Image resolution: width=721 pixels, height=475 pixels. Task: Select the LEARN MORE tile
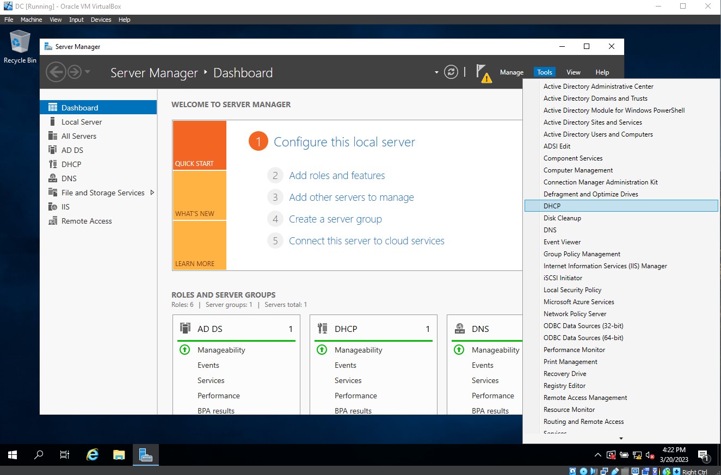pyautogui.click(x=199, y=245)
